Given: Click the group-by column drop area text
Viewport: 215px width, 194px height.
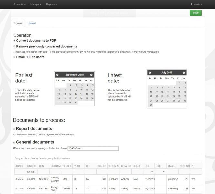Looking at the screenshot, I should pyautogui.click(x=42, y=158).
